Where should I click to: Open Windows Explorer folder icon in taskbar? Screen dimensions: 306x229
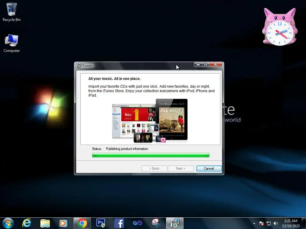(x=45, y=223)
